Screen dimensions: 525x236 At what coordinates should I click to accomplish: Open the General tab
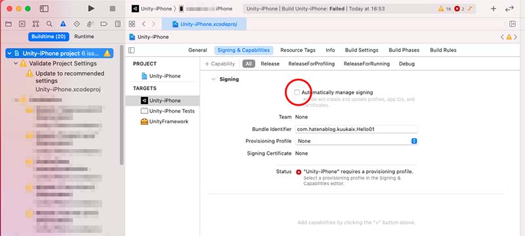click(198, 50)
